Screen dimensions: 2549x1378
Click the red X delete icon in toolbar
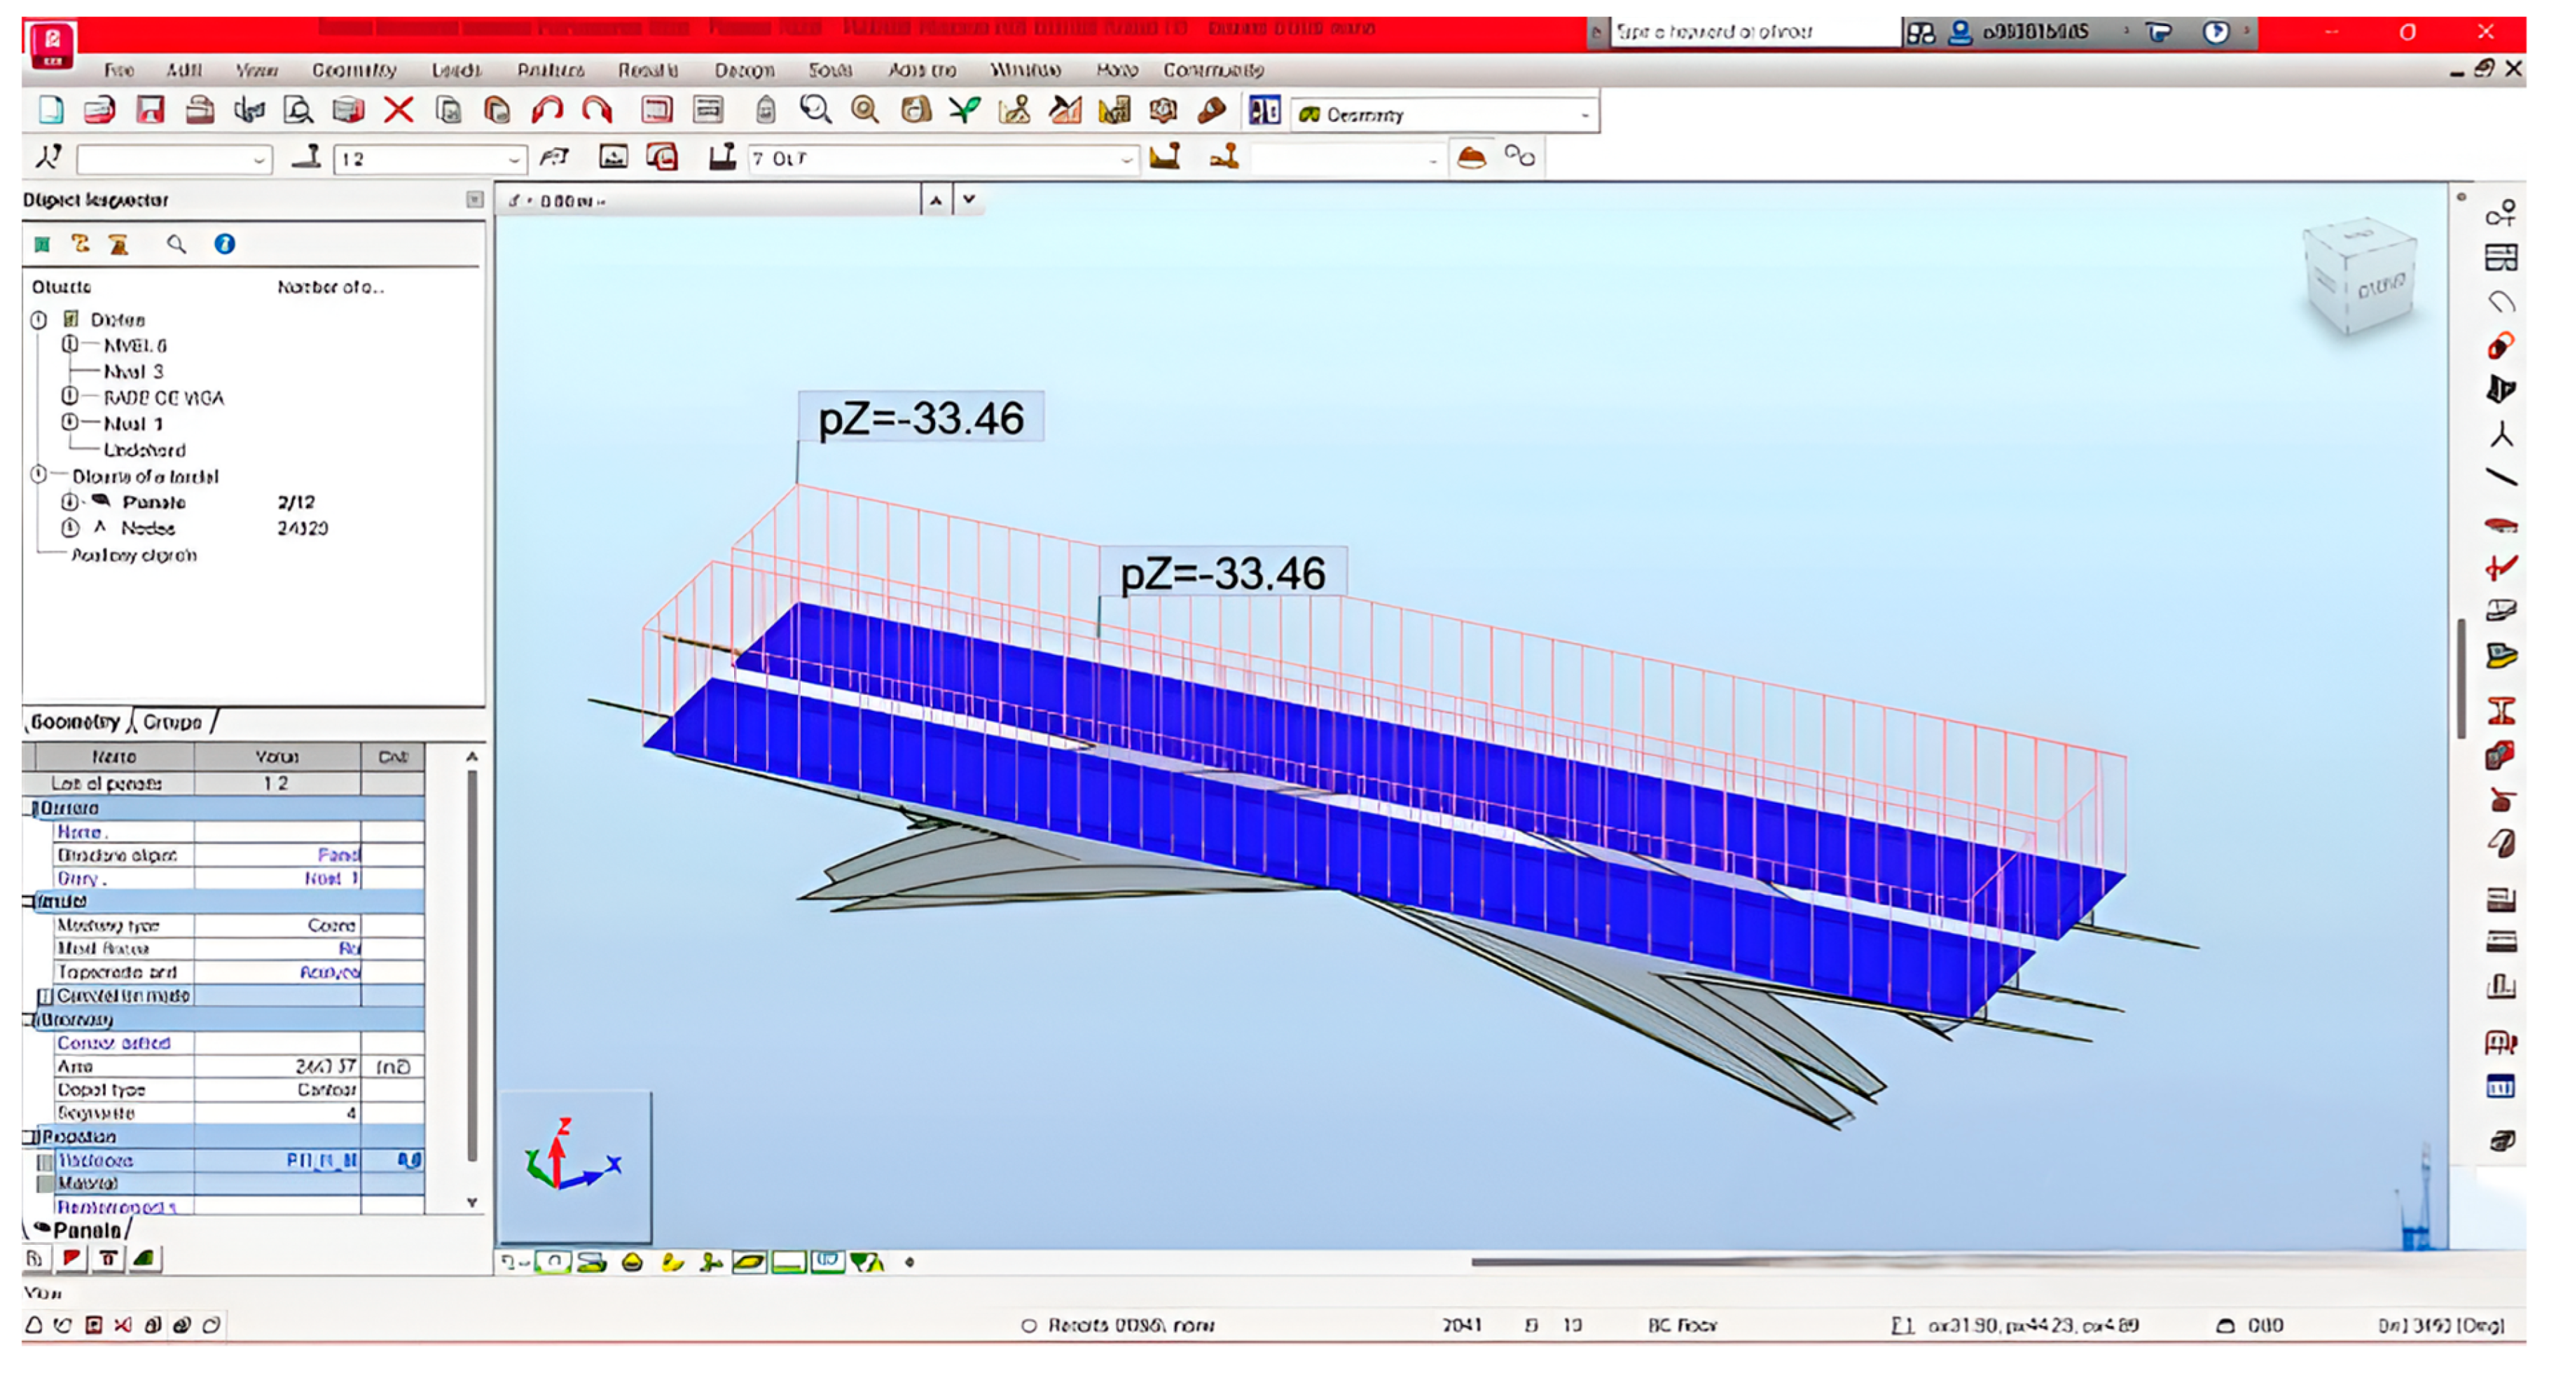coord(398,110)
